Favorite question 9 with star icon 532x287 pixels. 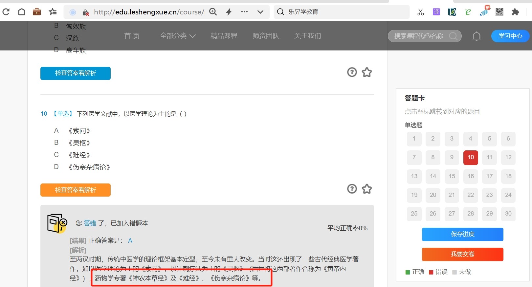point(367,72)
